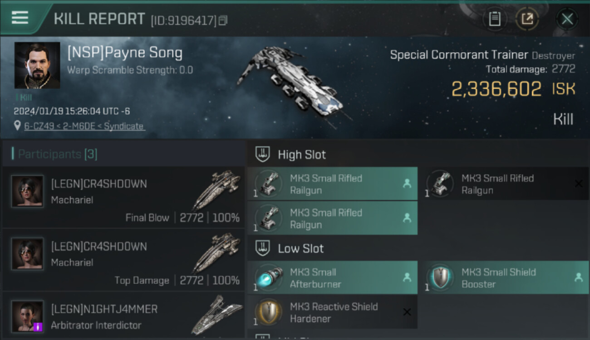Share the kill report externally
This screenshot has width=590, height=340.
coord(527,19)
